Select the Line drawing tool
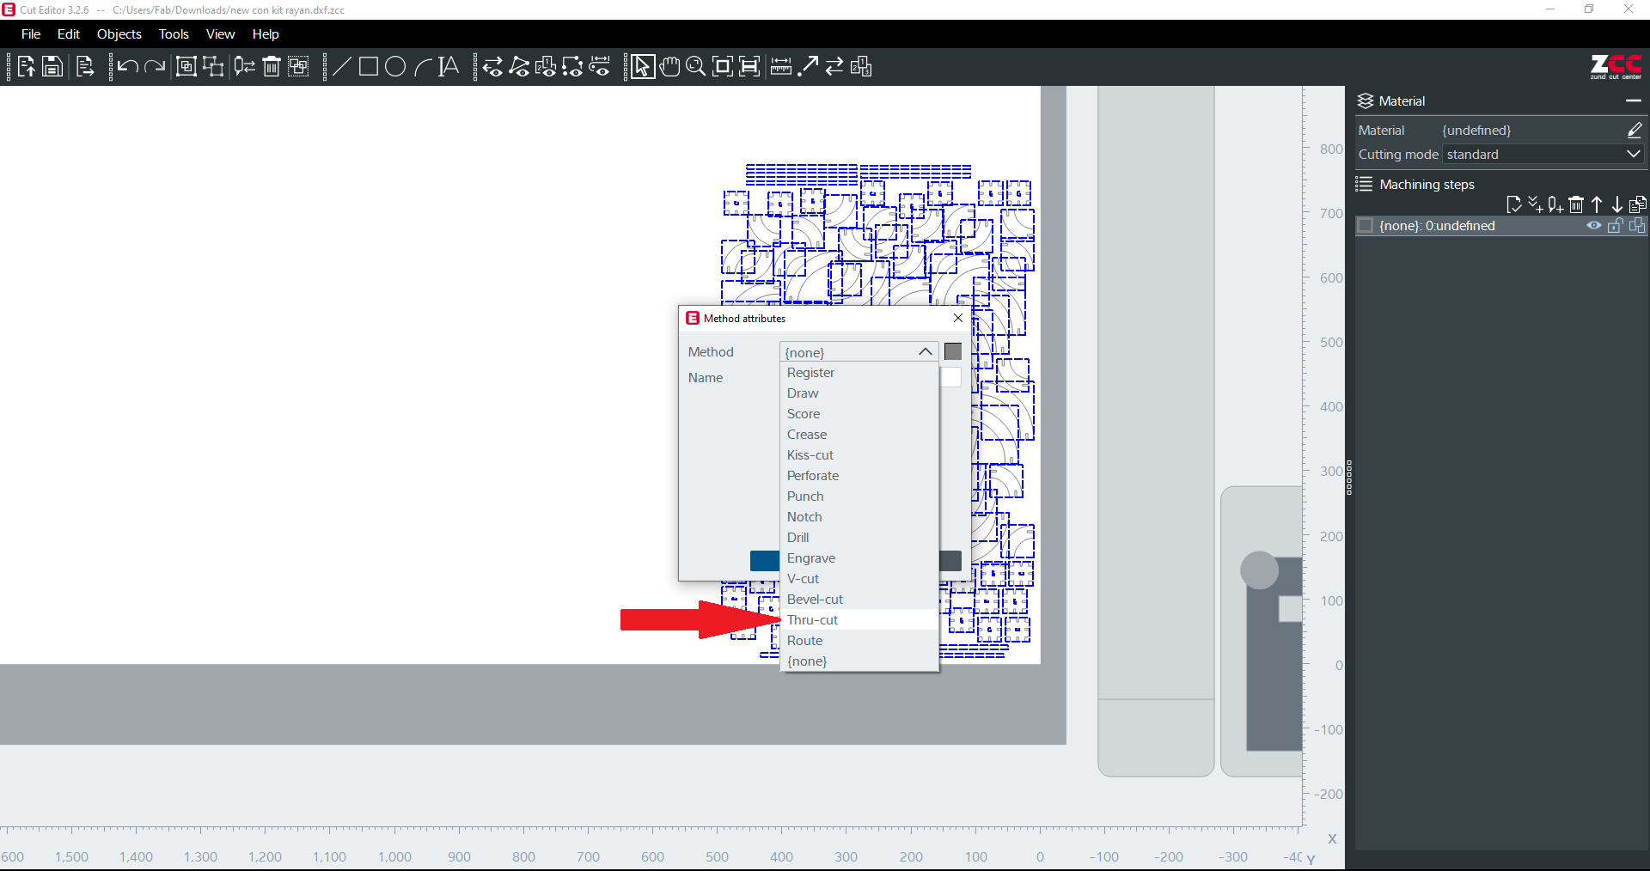The image size is (1650, 871). click(x=341, y=67)
